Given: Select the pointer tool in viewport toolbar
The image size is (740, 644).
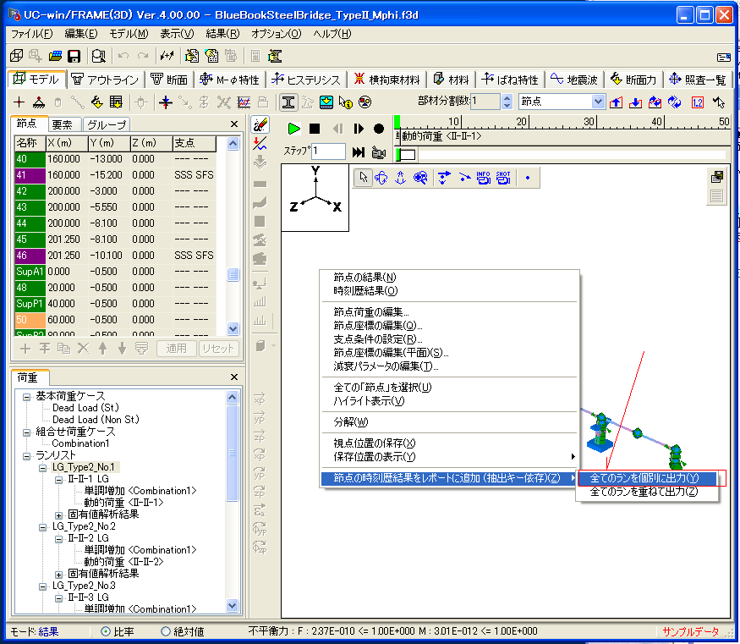Looking at the screenshot, I should (x=363, y=178).
